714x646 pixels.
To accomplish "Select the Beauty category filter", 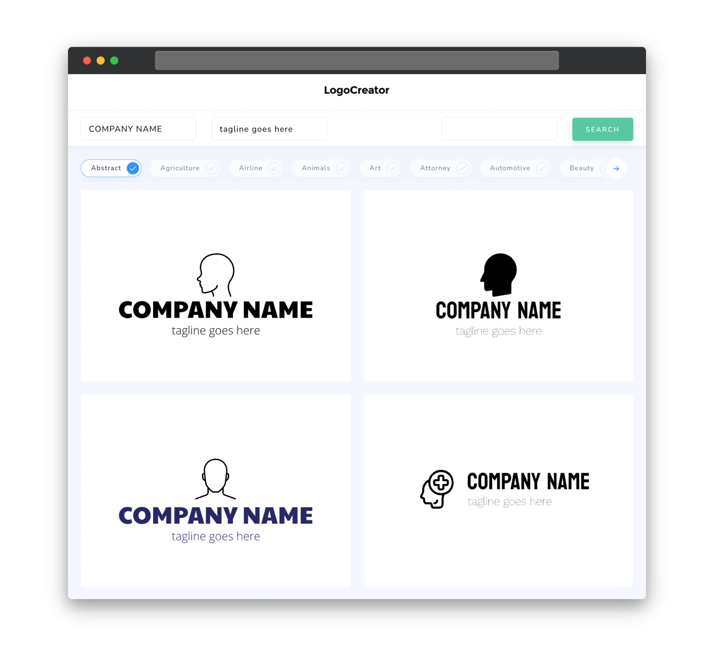I will 582,168.
